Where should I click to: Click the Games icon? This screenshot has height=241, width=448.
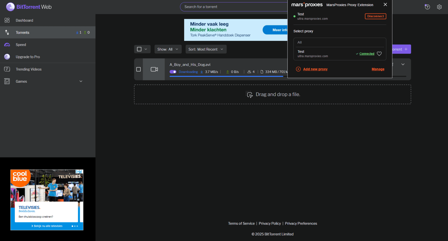click(x=7, y=81)
